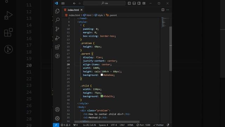Open the hamburger application menu
225x127 pixels.
pyautogui.click(x=63, y=3)
